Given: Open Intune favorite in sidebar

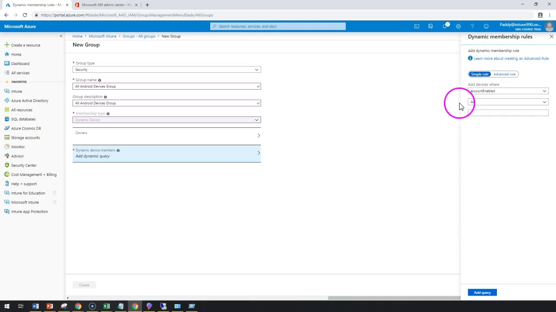Looking at the screenshot, I should [x=17, y=91].
